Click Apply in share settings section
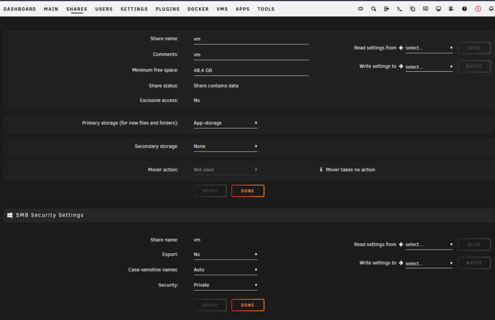This screenshot has height=320, width=495. coord(210,191)
